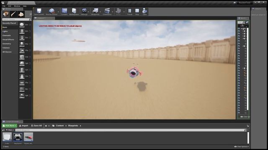Select the Viewport 1 tab

(44, 18)
